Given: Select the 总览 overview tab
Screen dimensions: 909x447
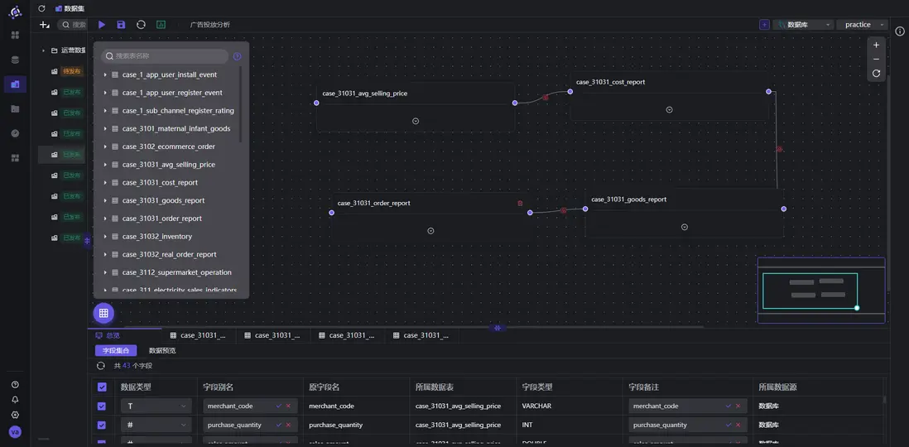Looking at the screenshot, I should [x=108, y=335].
